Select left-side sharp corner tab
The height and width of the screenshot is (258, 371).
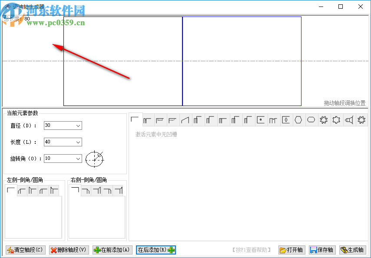11,190
